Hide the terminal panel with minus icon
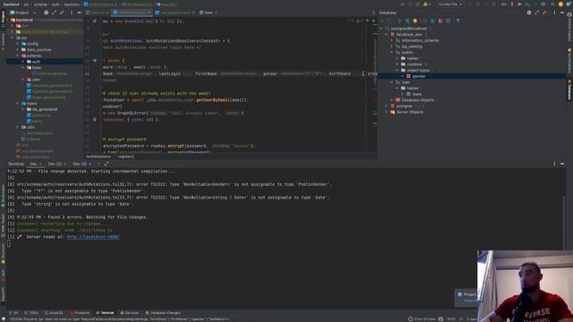 (x=562, y=164)
